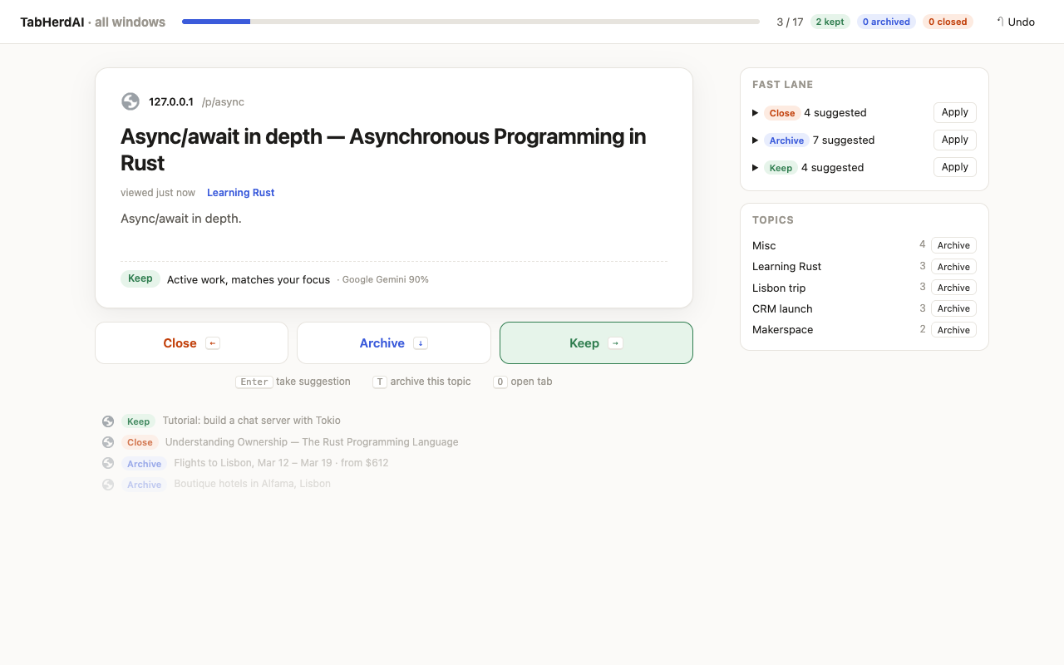
Task: Click the left-arrow key icon on Close
Action: 213,343
